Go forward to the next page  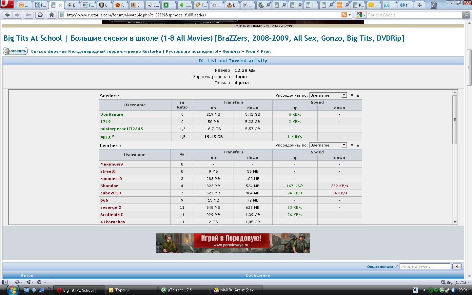pyautogui.click(x=17, y=15)
